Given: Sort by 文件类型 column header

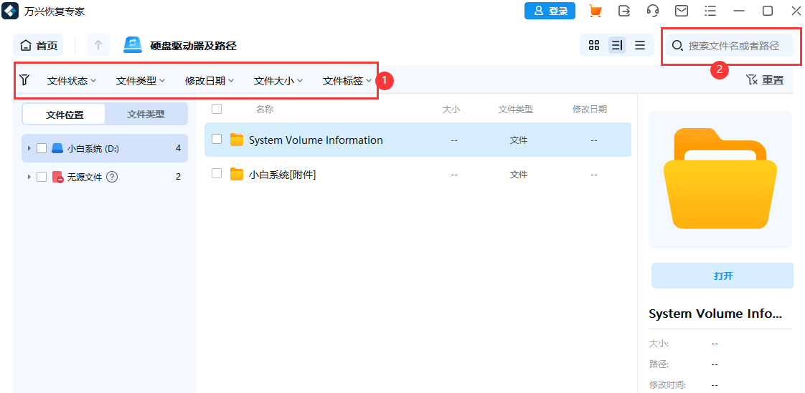Looking at the screenshot, I should 515,109.
